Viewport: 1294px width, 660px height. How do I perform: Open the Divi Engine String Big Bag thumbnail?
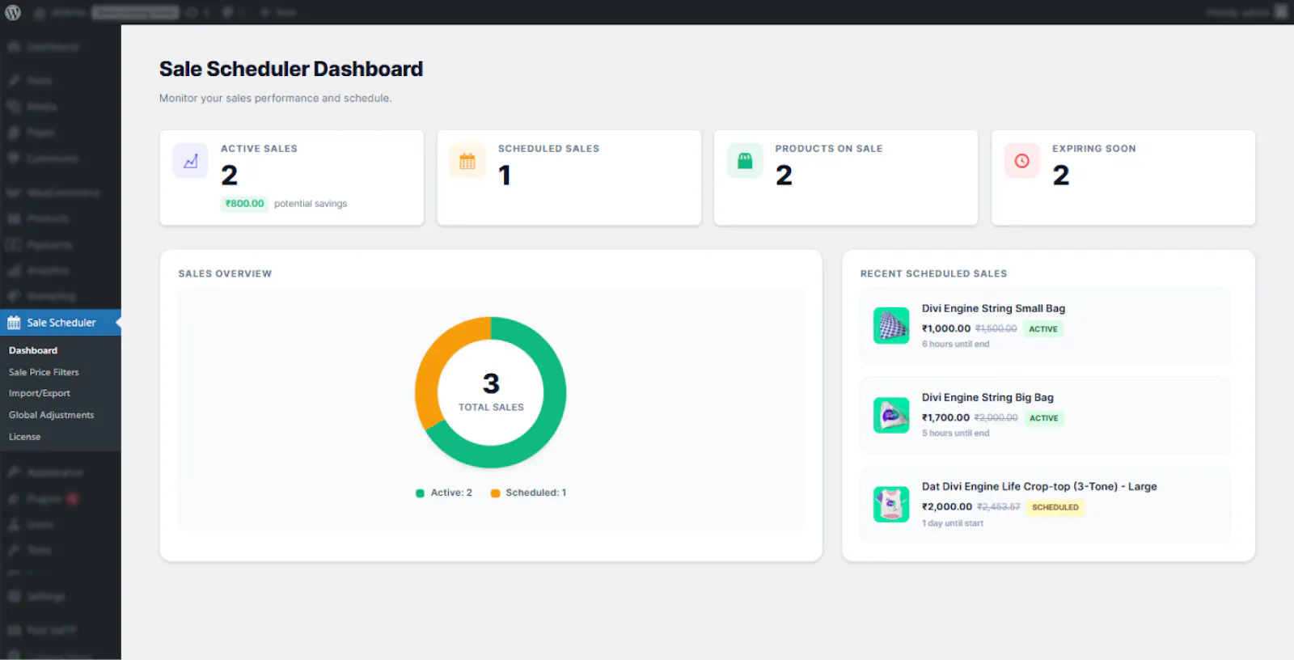[891, 415]
